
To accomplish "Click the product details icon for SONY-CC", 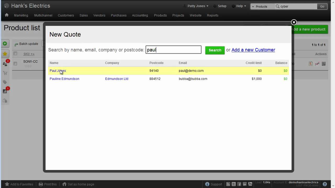I will pyautogui.click(x=311, y=63).
